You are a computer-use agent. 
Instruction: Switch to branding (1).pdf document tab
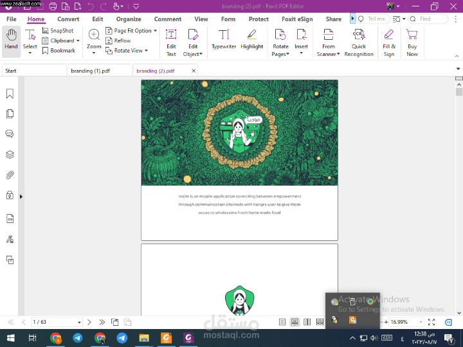100,71
